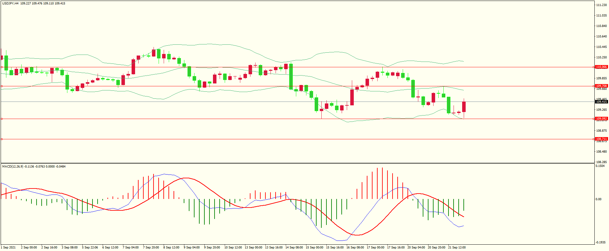Click the 110.445 price axis label
Screen dimensions: 609x251
[602, 47]
